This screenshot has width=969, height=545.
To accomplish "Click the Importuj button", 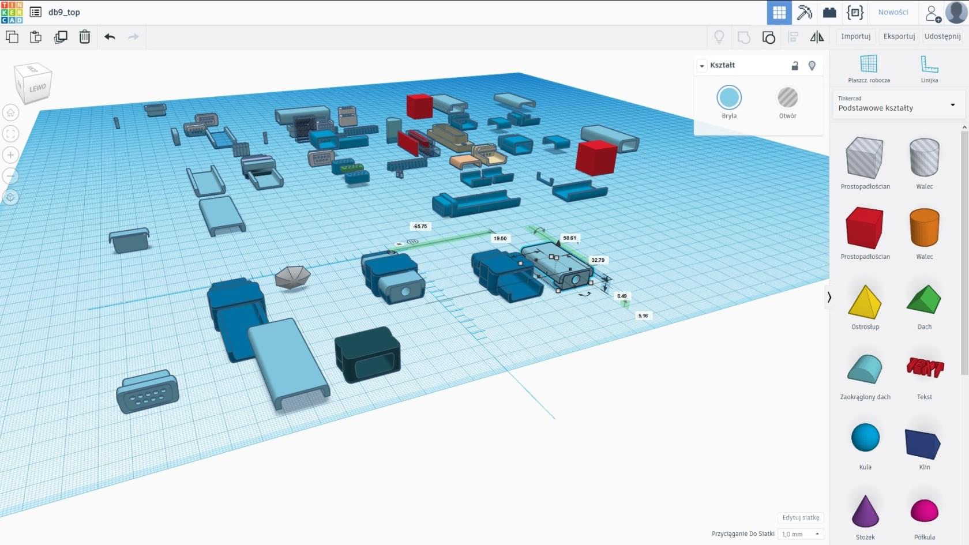I will pos(855,36).
